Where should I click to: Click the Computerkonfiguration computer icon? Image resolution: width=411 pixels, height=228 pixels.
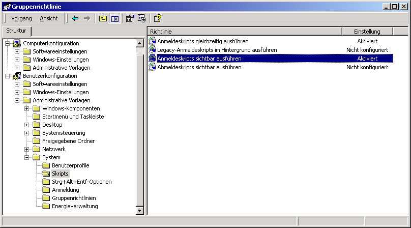(17, 43)
